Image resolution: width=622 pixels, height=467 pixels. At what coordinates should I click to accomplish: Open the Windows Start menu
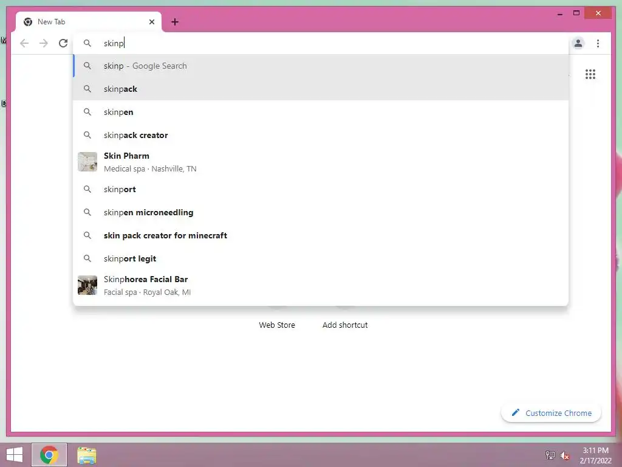point(15,455)
